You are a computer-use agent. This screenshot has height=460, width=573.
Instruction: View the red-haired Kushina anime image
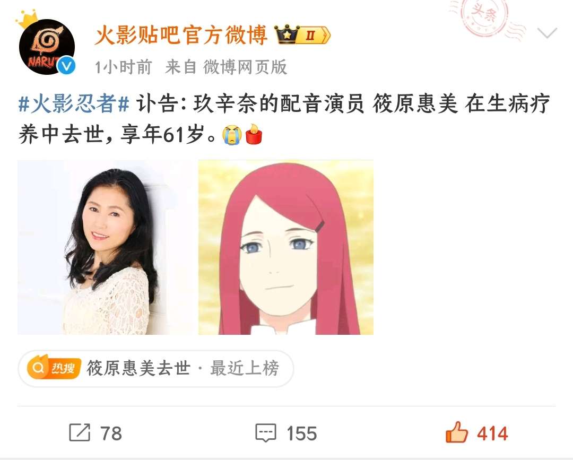tap(286, 247)
